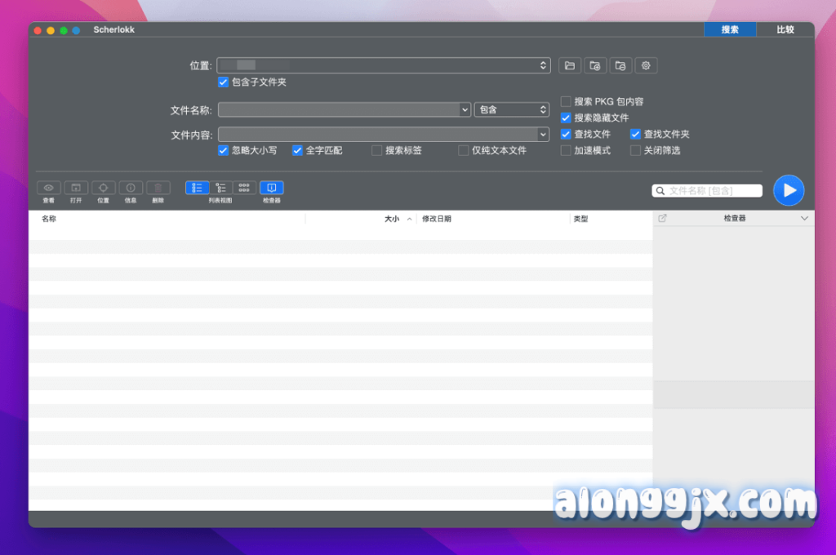Switch to the grid icon view

click(x=244, y=188)
